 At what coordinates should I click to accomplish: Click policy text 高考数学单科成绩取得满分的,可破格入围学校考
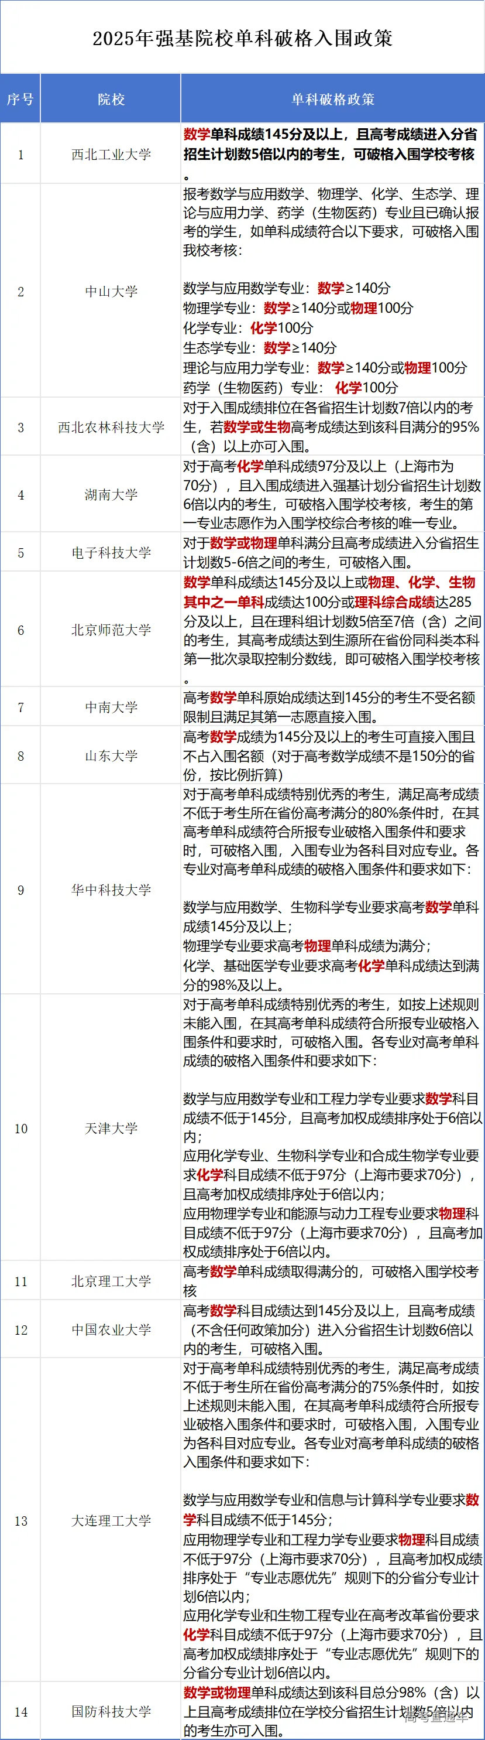coord(331,1272)
